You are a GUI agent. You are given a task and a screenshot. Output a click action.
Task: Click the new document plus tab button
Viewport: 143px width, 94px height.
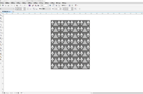13,12
